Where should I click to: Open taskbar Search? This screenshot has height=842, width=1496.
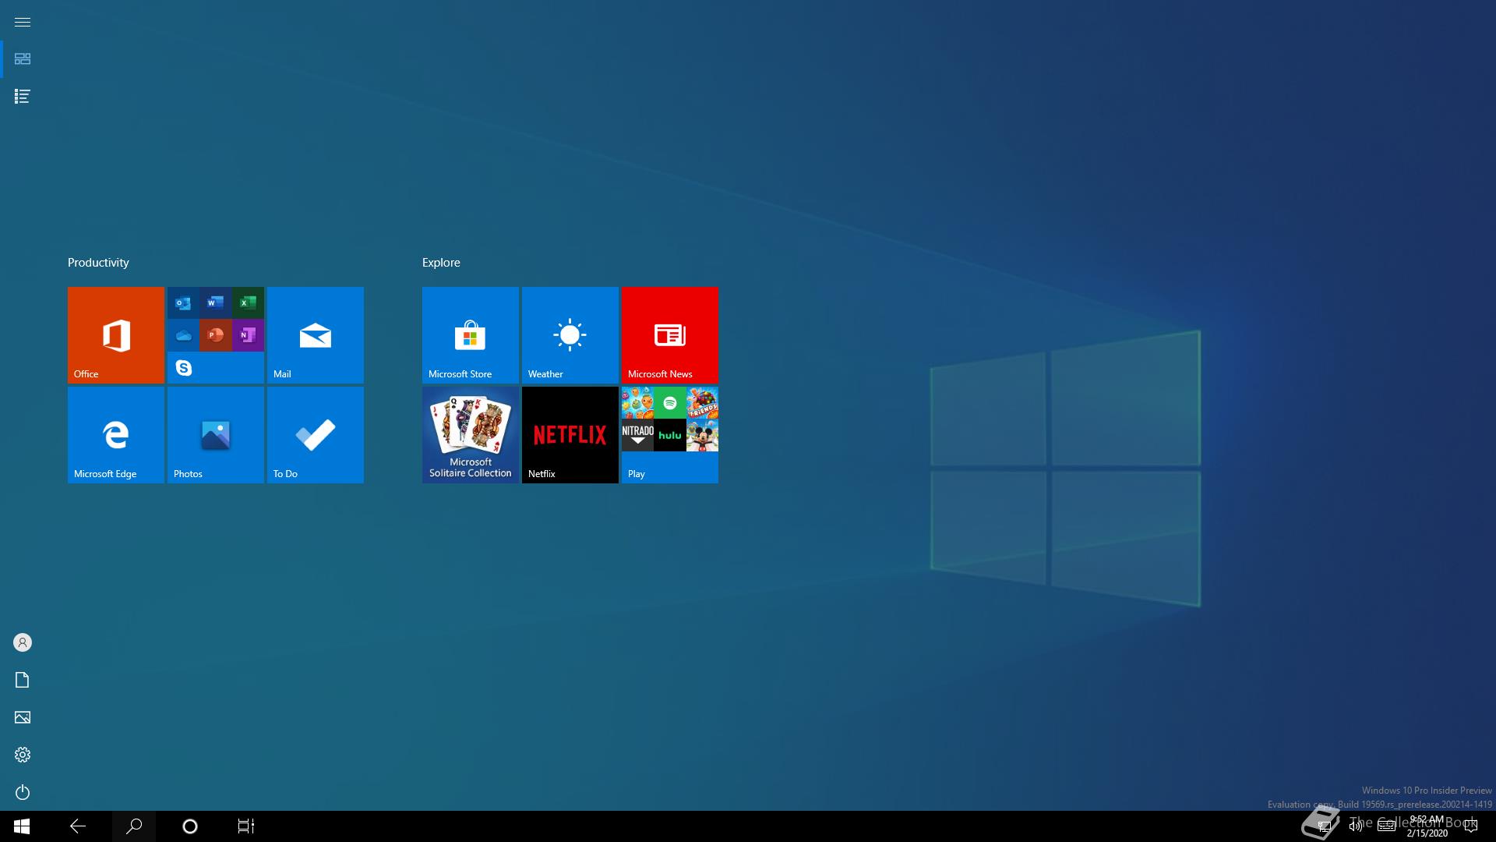click(134, 826)
